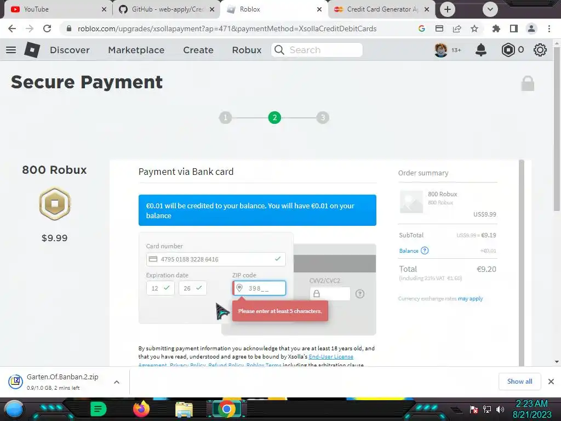561x421 pixels.
Task: Open the Chrome three-dot menu
Action: point(549,29)
